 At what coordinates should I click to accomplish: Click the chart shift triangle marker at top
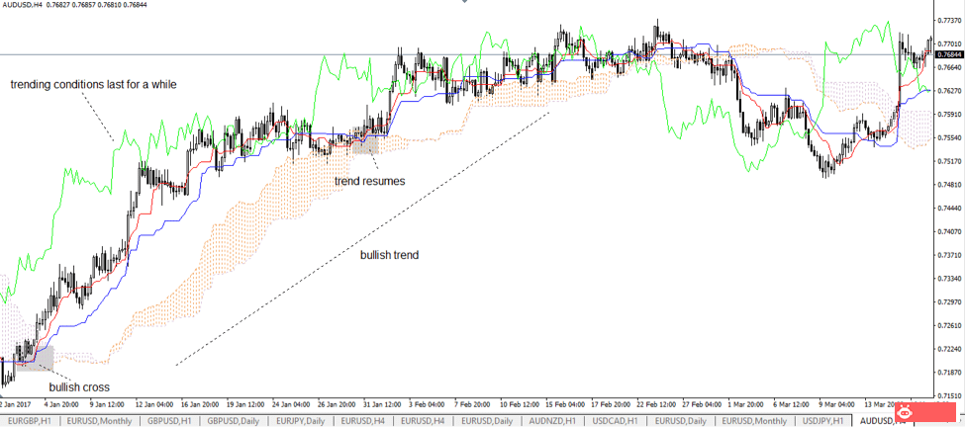pyautogui.click(x=465, y=2)
